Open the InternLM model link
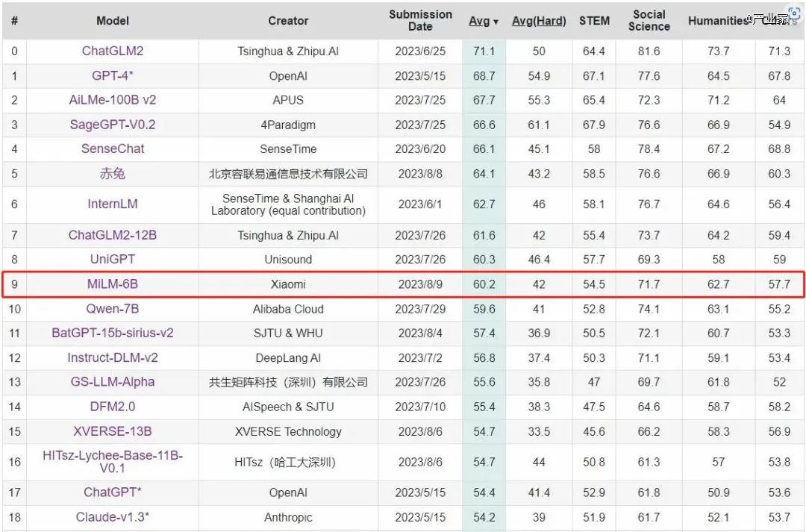Image resolution: width=806 pixels, height=532 pixels. (113, 204)
